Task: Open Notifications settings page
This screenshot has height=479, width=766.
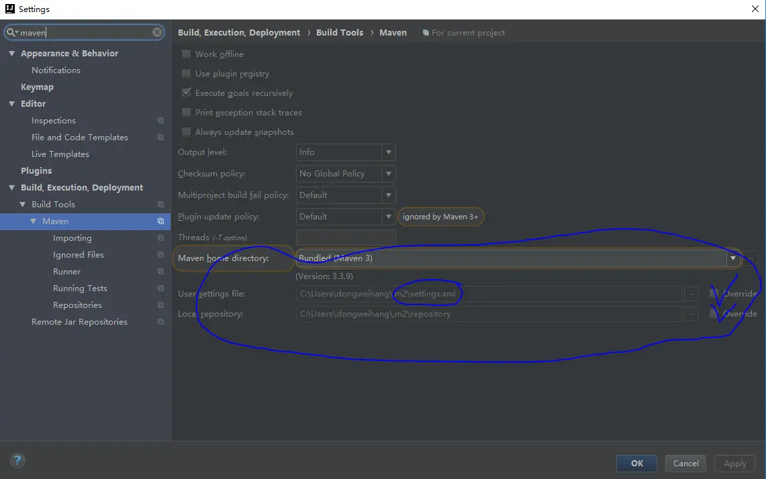Action: tap(56, 70)
